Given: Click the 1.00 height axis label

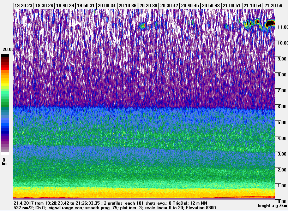Looking at the screenshot, I should pyautogui.click(x=282, y=186).
